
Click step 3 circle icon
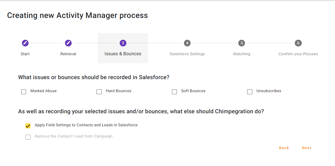[123, 43]
